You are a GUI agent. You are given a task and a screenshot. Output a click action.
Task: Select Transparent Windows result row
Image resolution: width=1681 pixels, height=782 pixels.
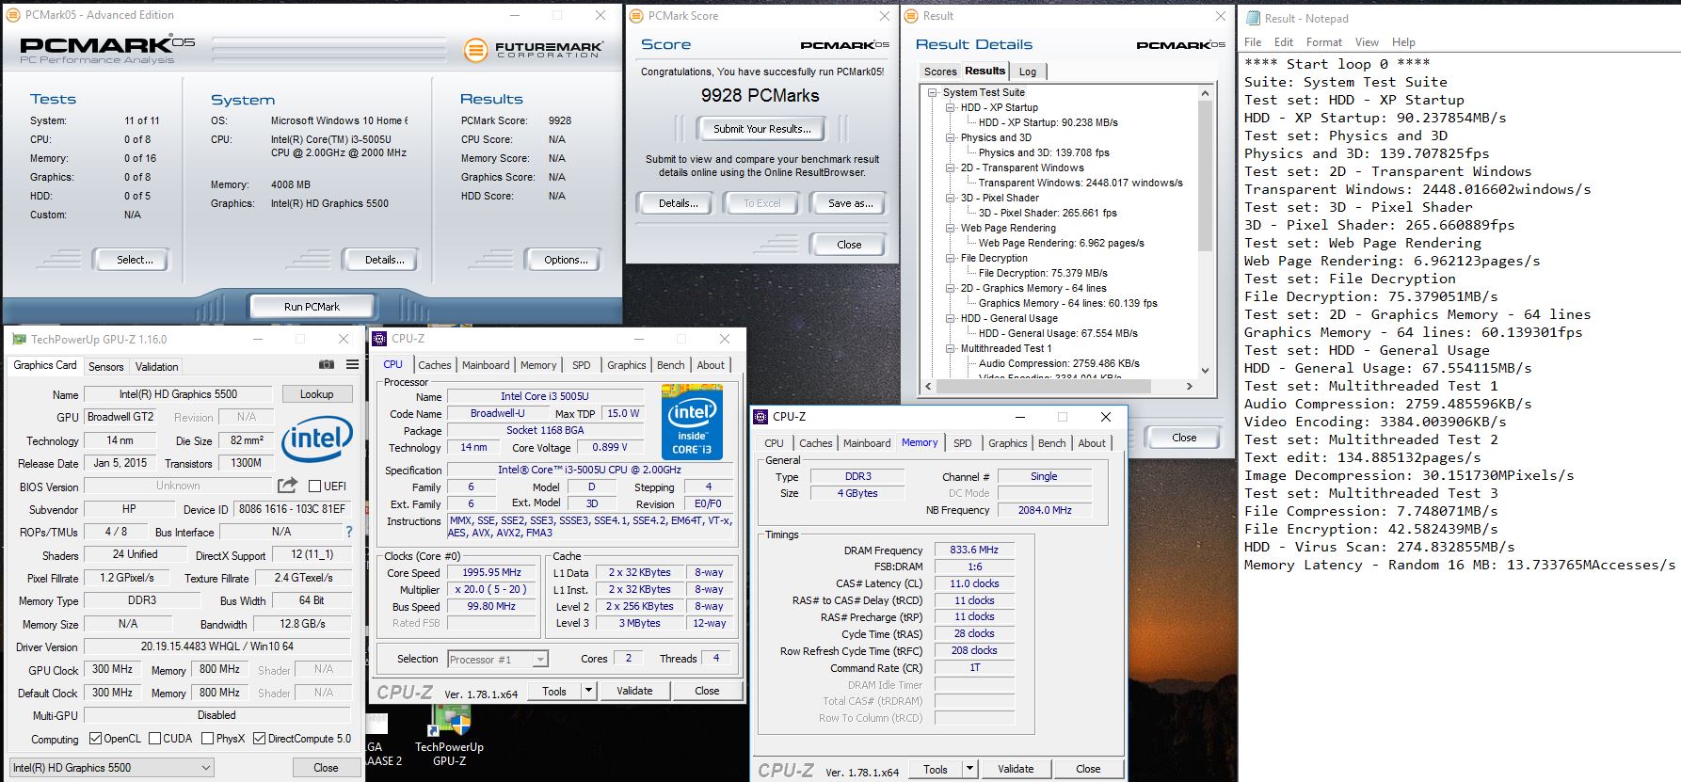pyautogui.click(x=1081, y=183)
